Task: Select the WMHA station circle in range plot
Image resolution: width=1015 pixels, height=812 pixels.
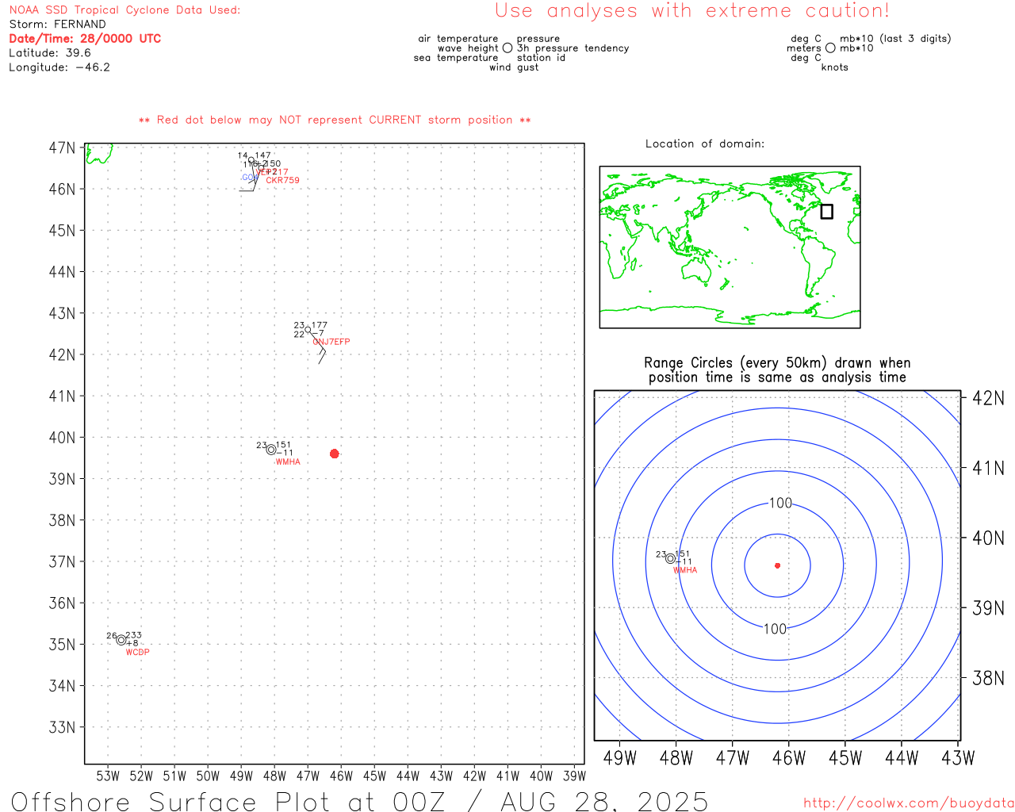Action: click(x=671, y=558)
